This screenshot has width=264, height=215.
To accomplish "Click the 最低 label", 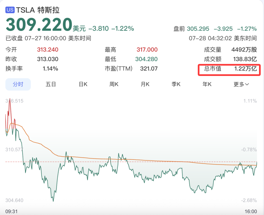I will point(111,59).
